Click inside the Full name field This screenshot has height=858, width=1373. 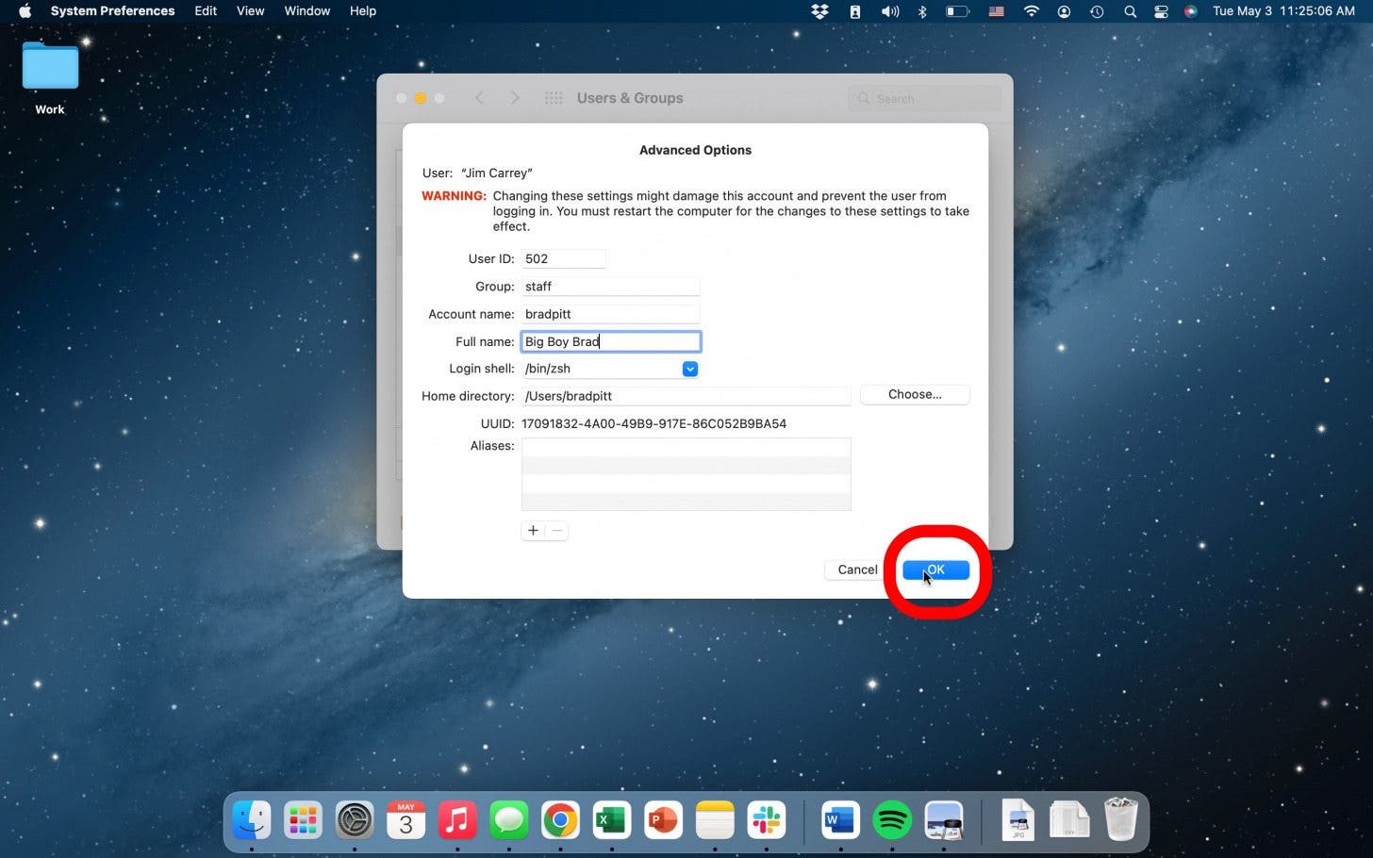click(x=610, y=341)
